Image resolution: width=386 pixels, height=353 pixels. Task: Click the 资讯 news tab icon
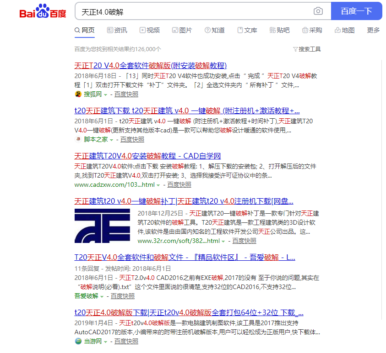click(x=110, y=30)
